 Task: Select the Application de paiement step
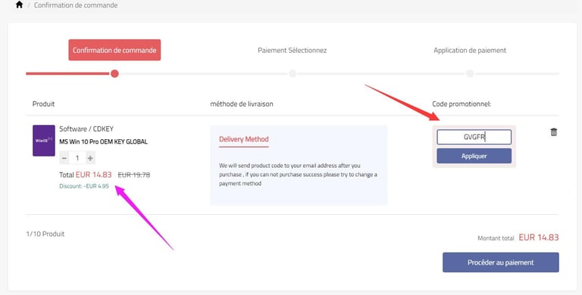point(470,51)
